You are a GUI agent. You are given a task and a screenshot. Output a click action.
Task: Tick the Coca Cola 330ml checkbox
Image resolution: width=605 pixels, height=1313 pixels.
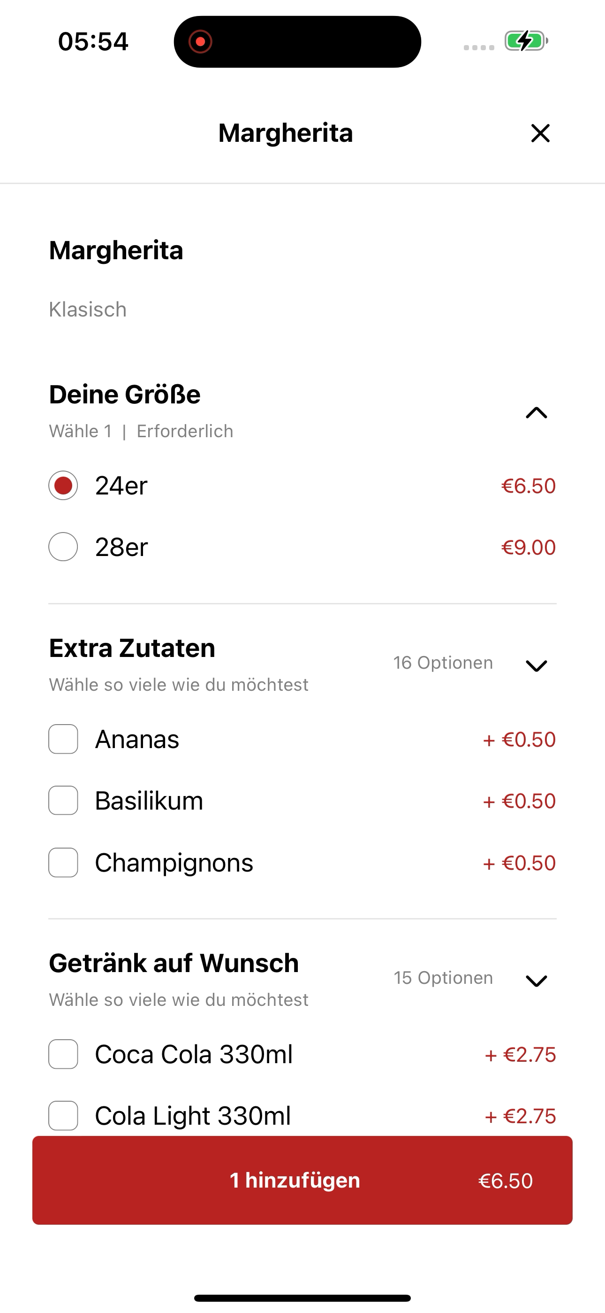coord(63,1054)
